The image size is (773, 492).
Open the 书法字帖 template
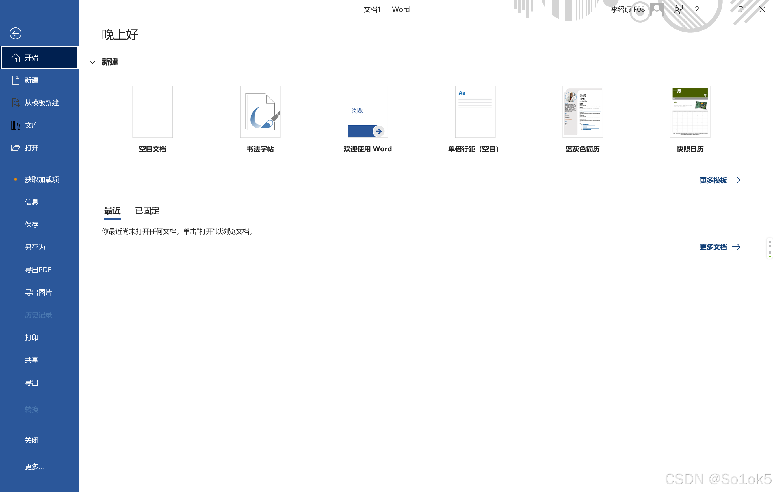(260, 112)
